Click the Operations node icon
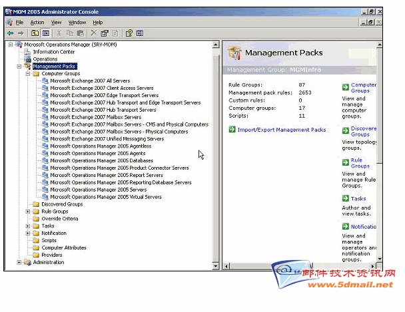 [x=27, y=59]
